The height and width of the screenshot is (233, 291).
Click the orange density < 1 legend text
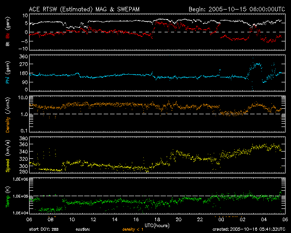tap(133, 230)
